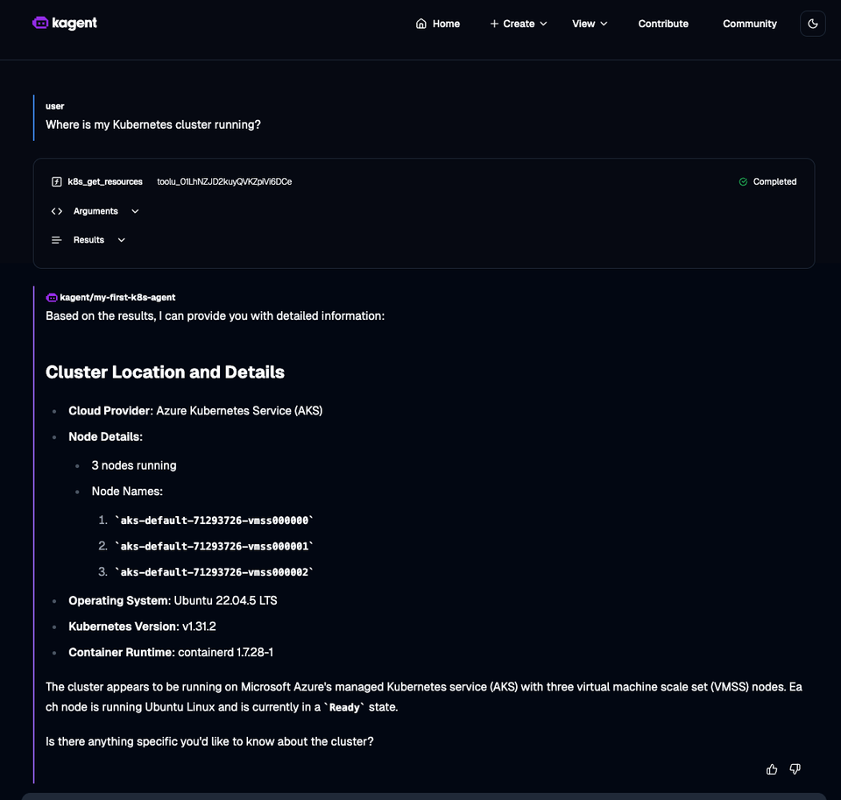
Task: Select the Home icon in the navigation bar
Action: pos(421,24)
